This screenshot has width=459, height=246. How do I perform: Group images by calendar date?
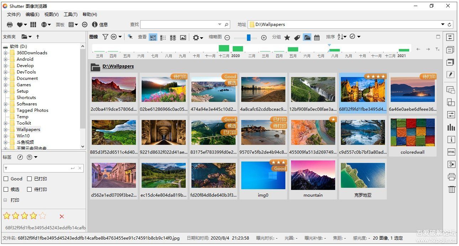(x=317, y=37)
